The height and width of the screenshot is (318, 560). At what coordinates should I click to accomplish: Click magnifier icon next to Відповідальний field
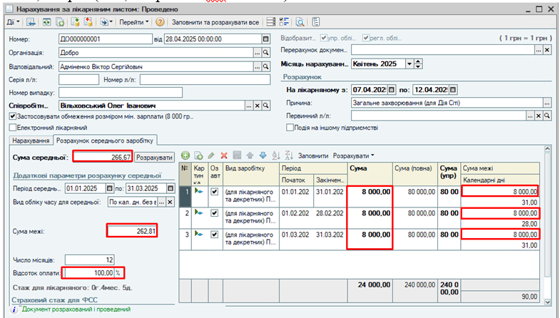click(x=265, y=66)
